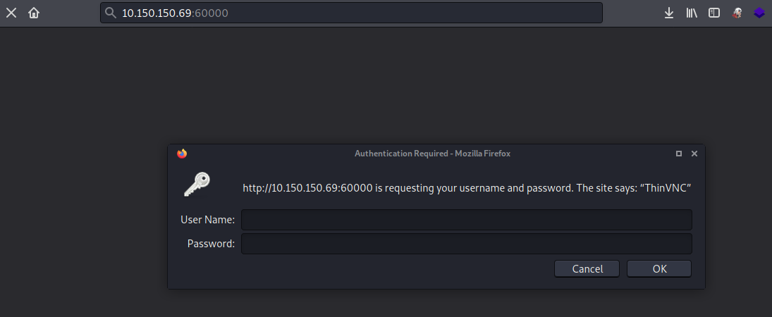Click the key icon in the dialog
The image size is (772, 317).
[x=197, y=185]
